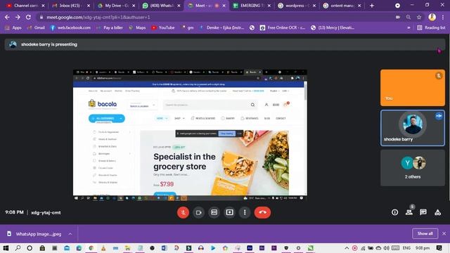450x253 pixels.
Task: Open a new browser tab
Action: 372,6
